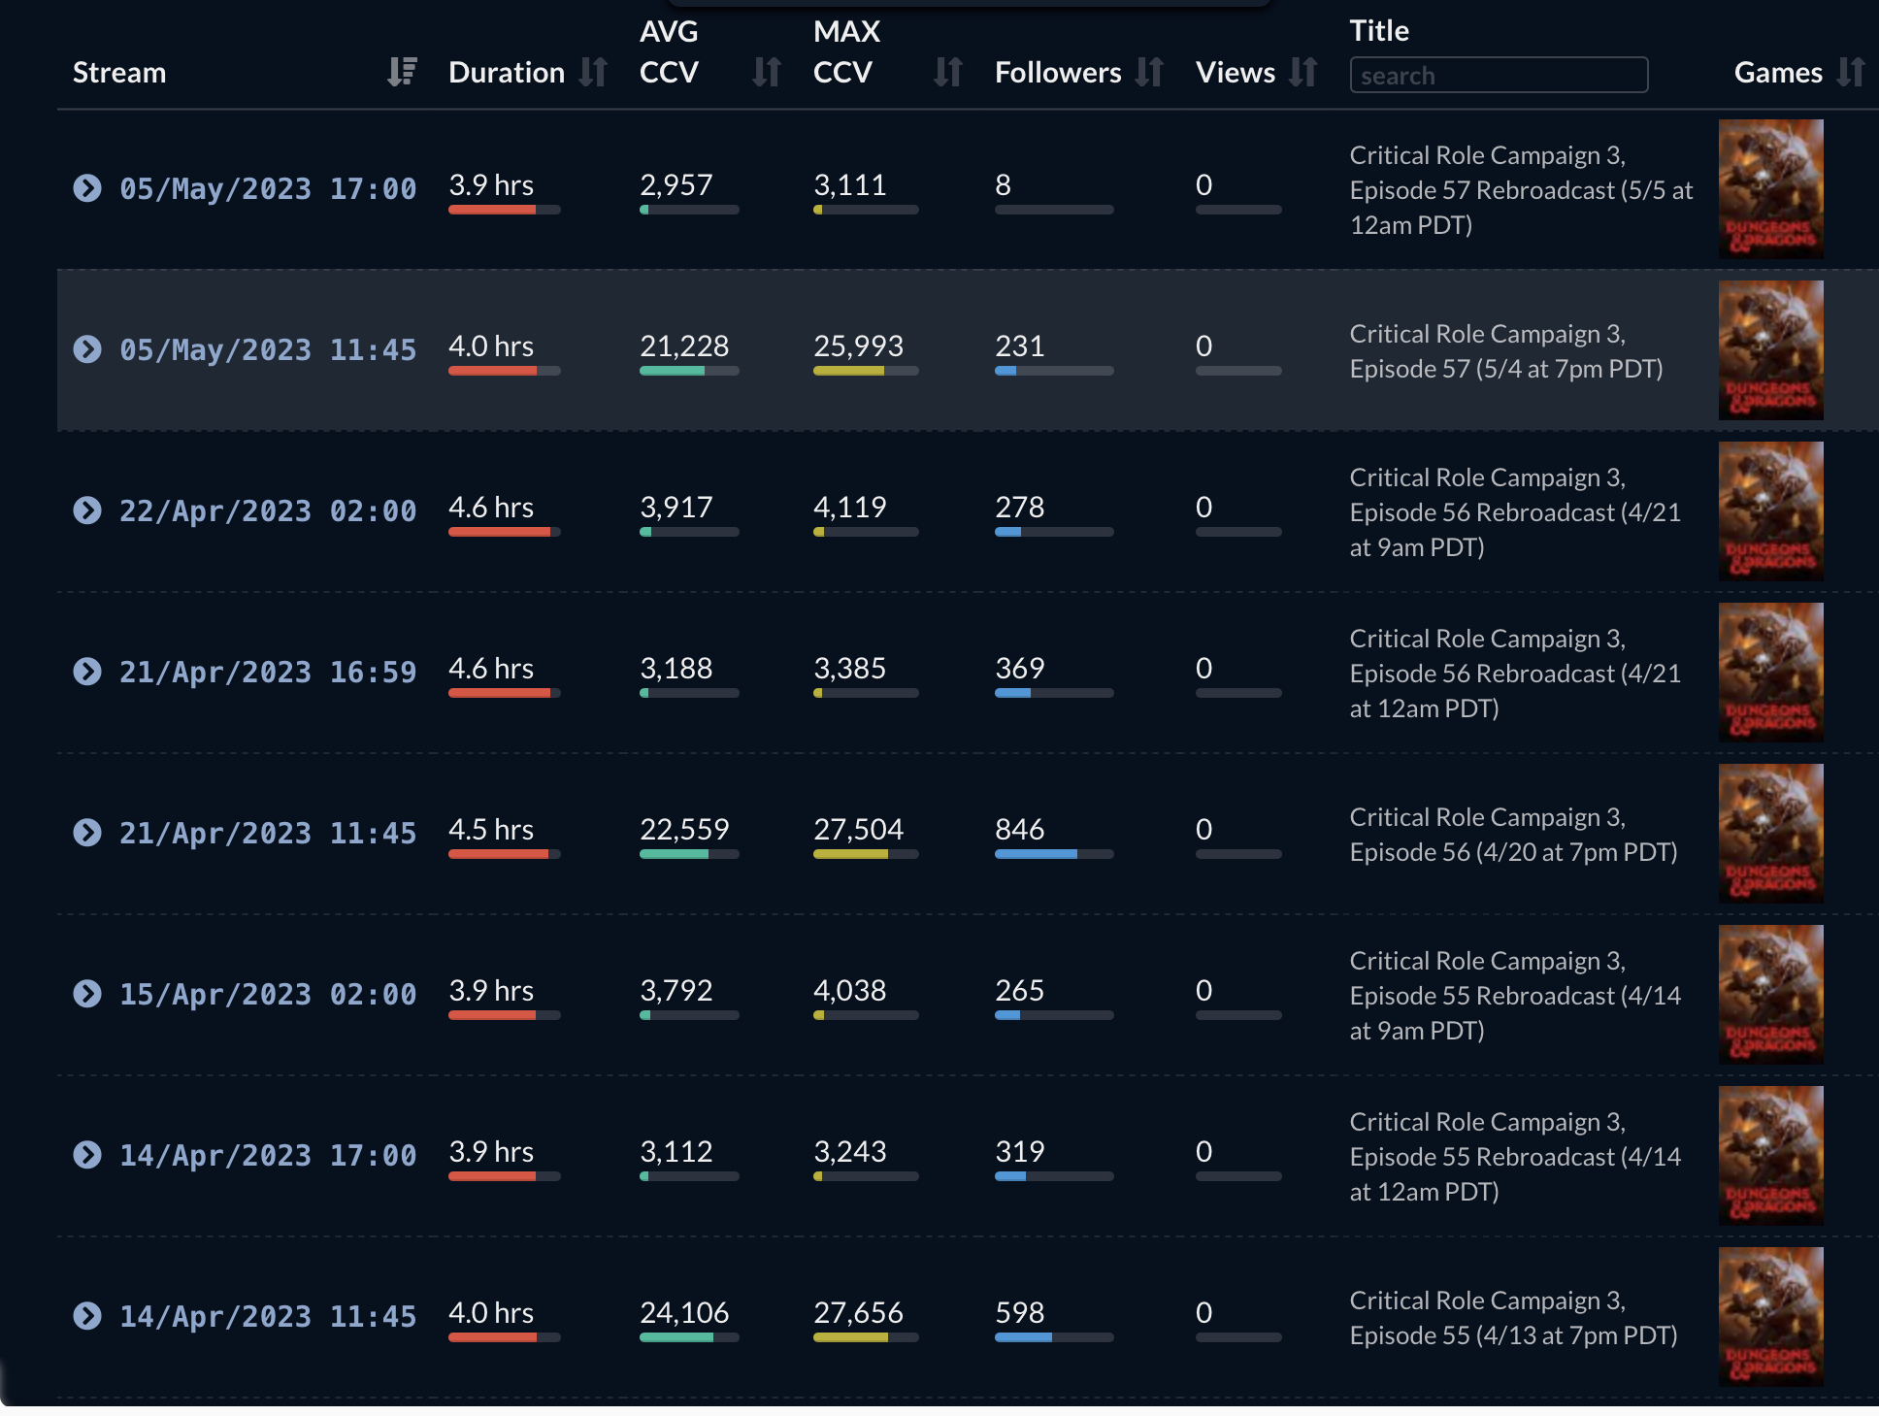Sort by Stream date icon
Image resolution: width=1879 pixels, height=1416 pixels.
402,72
